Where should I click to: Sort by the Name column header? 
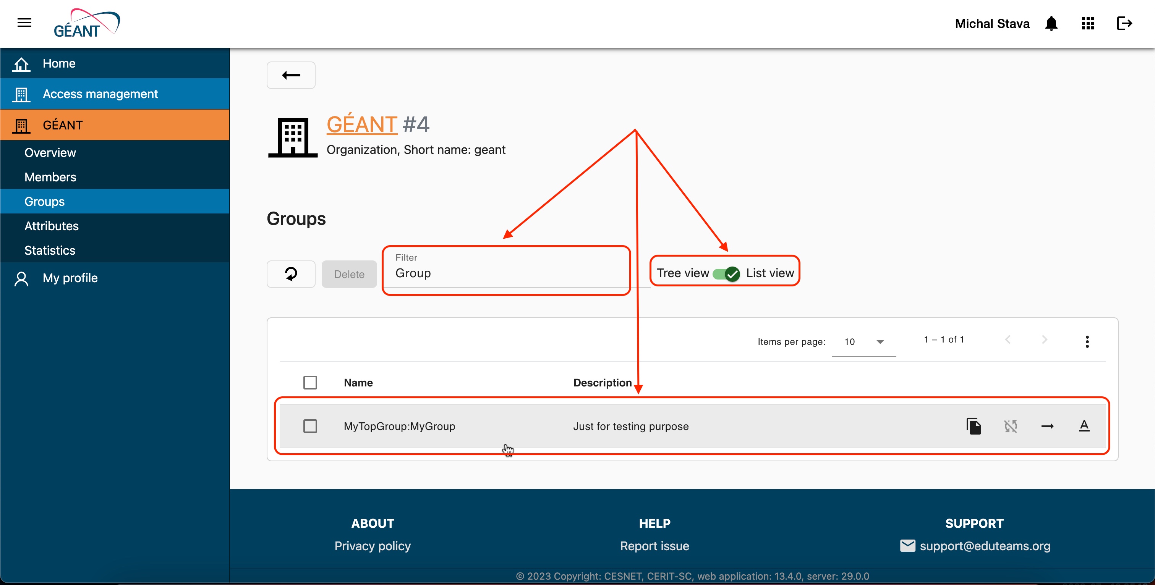tap(358, 382)
